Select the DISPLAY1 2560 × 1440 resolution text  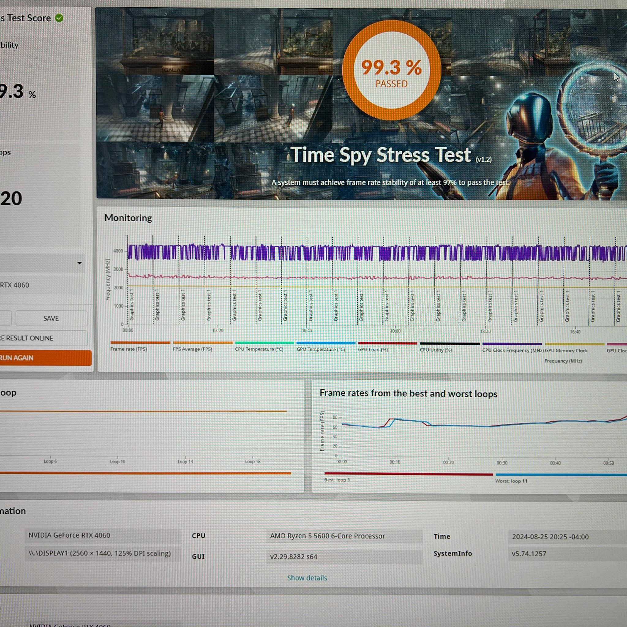click(x=99, y=553)
